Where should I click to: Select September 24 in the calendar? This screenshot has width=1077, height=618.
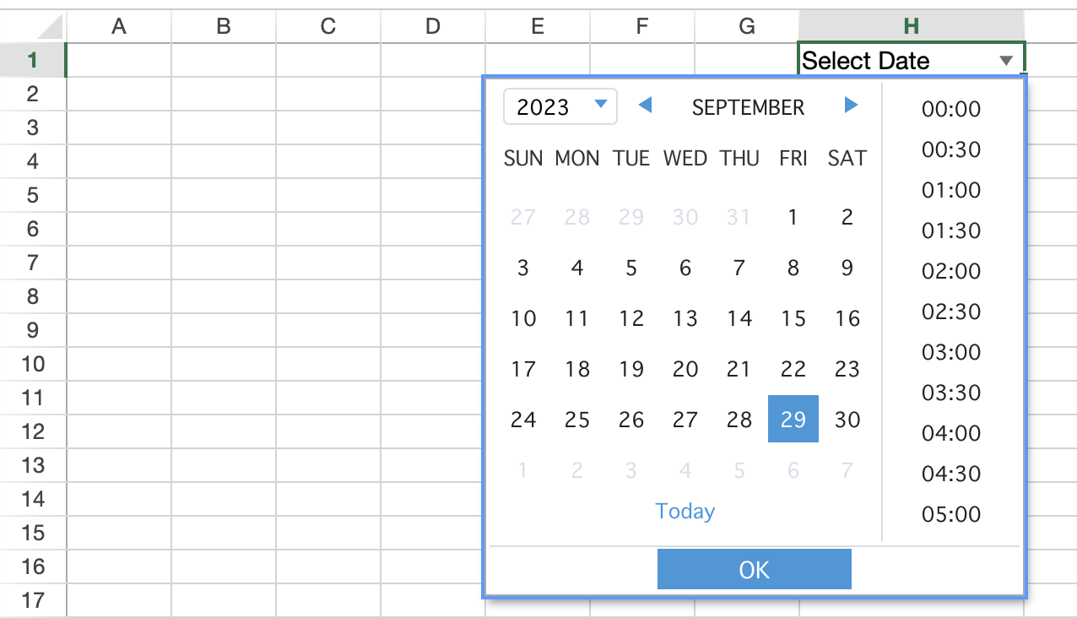tap(523, 419)
